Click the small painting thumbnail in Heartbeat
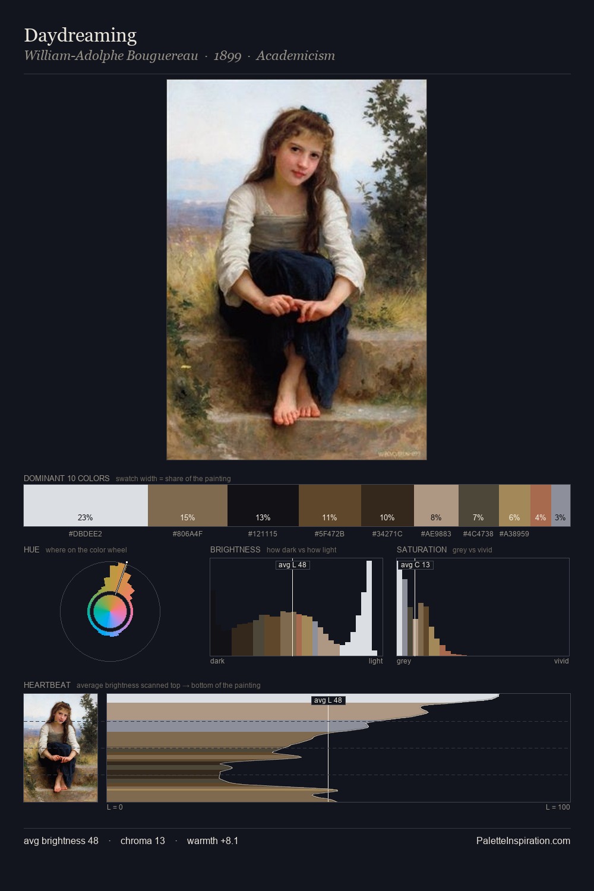This screenshot has height=891, width=594. [x=61, y=748]
